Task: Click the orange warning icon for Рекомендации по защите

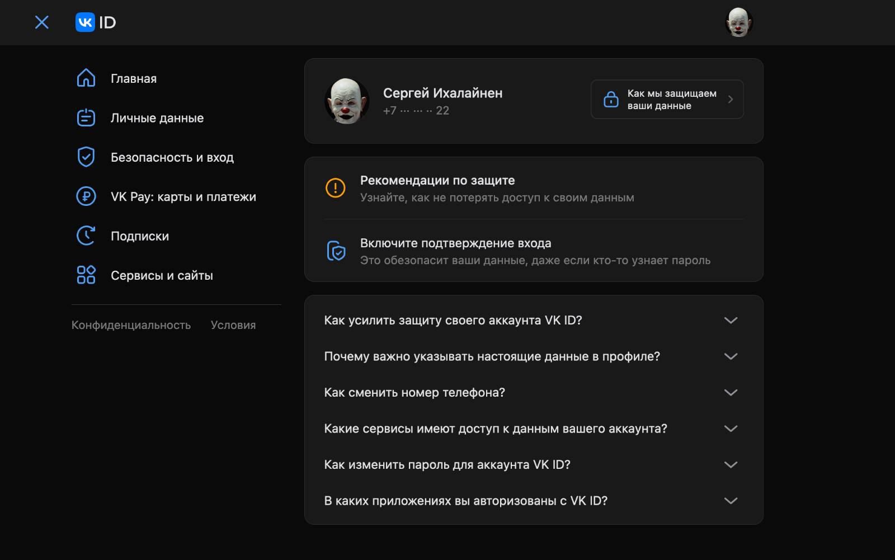Action: click(336, 188)
